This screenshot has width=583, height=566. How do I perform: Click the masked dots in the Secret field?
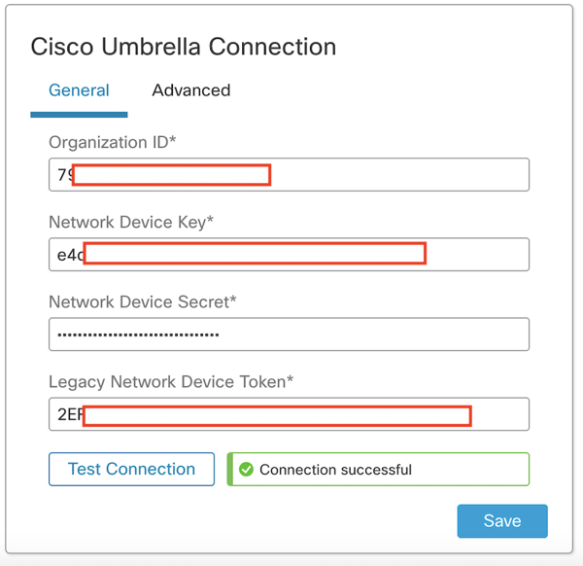[138, 336]
